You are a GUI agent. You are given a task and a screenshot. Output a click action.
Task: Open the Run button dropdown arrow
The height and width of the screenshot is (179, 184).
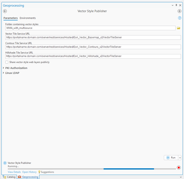click(x=180, y=158)
